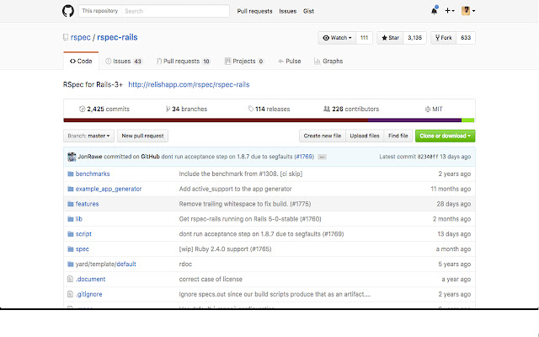Click the .gitignore file icon
Image resolution: width=539 pixels, height=337 pixels.
coord(70,294)
